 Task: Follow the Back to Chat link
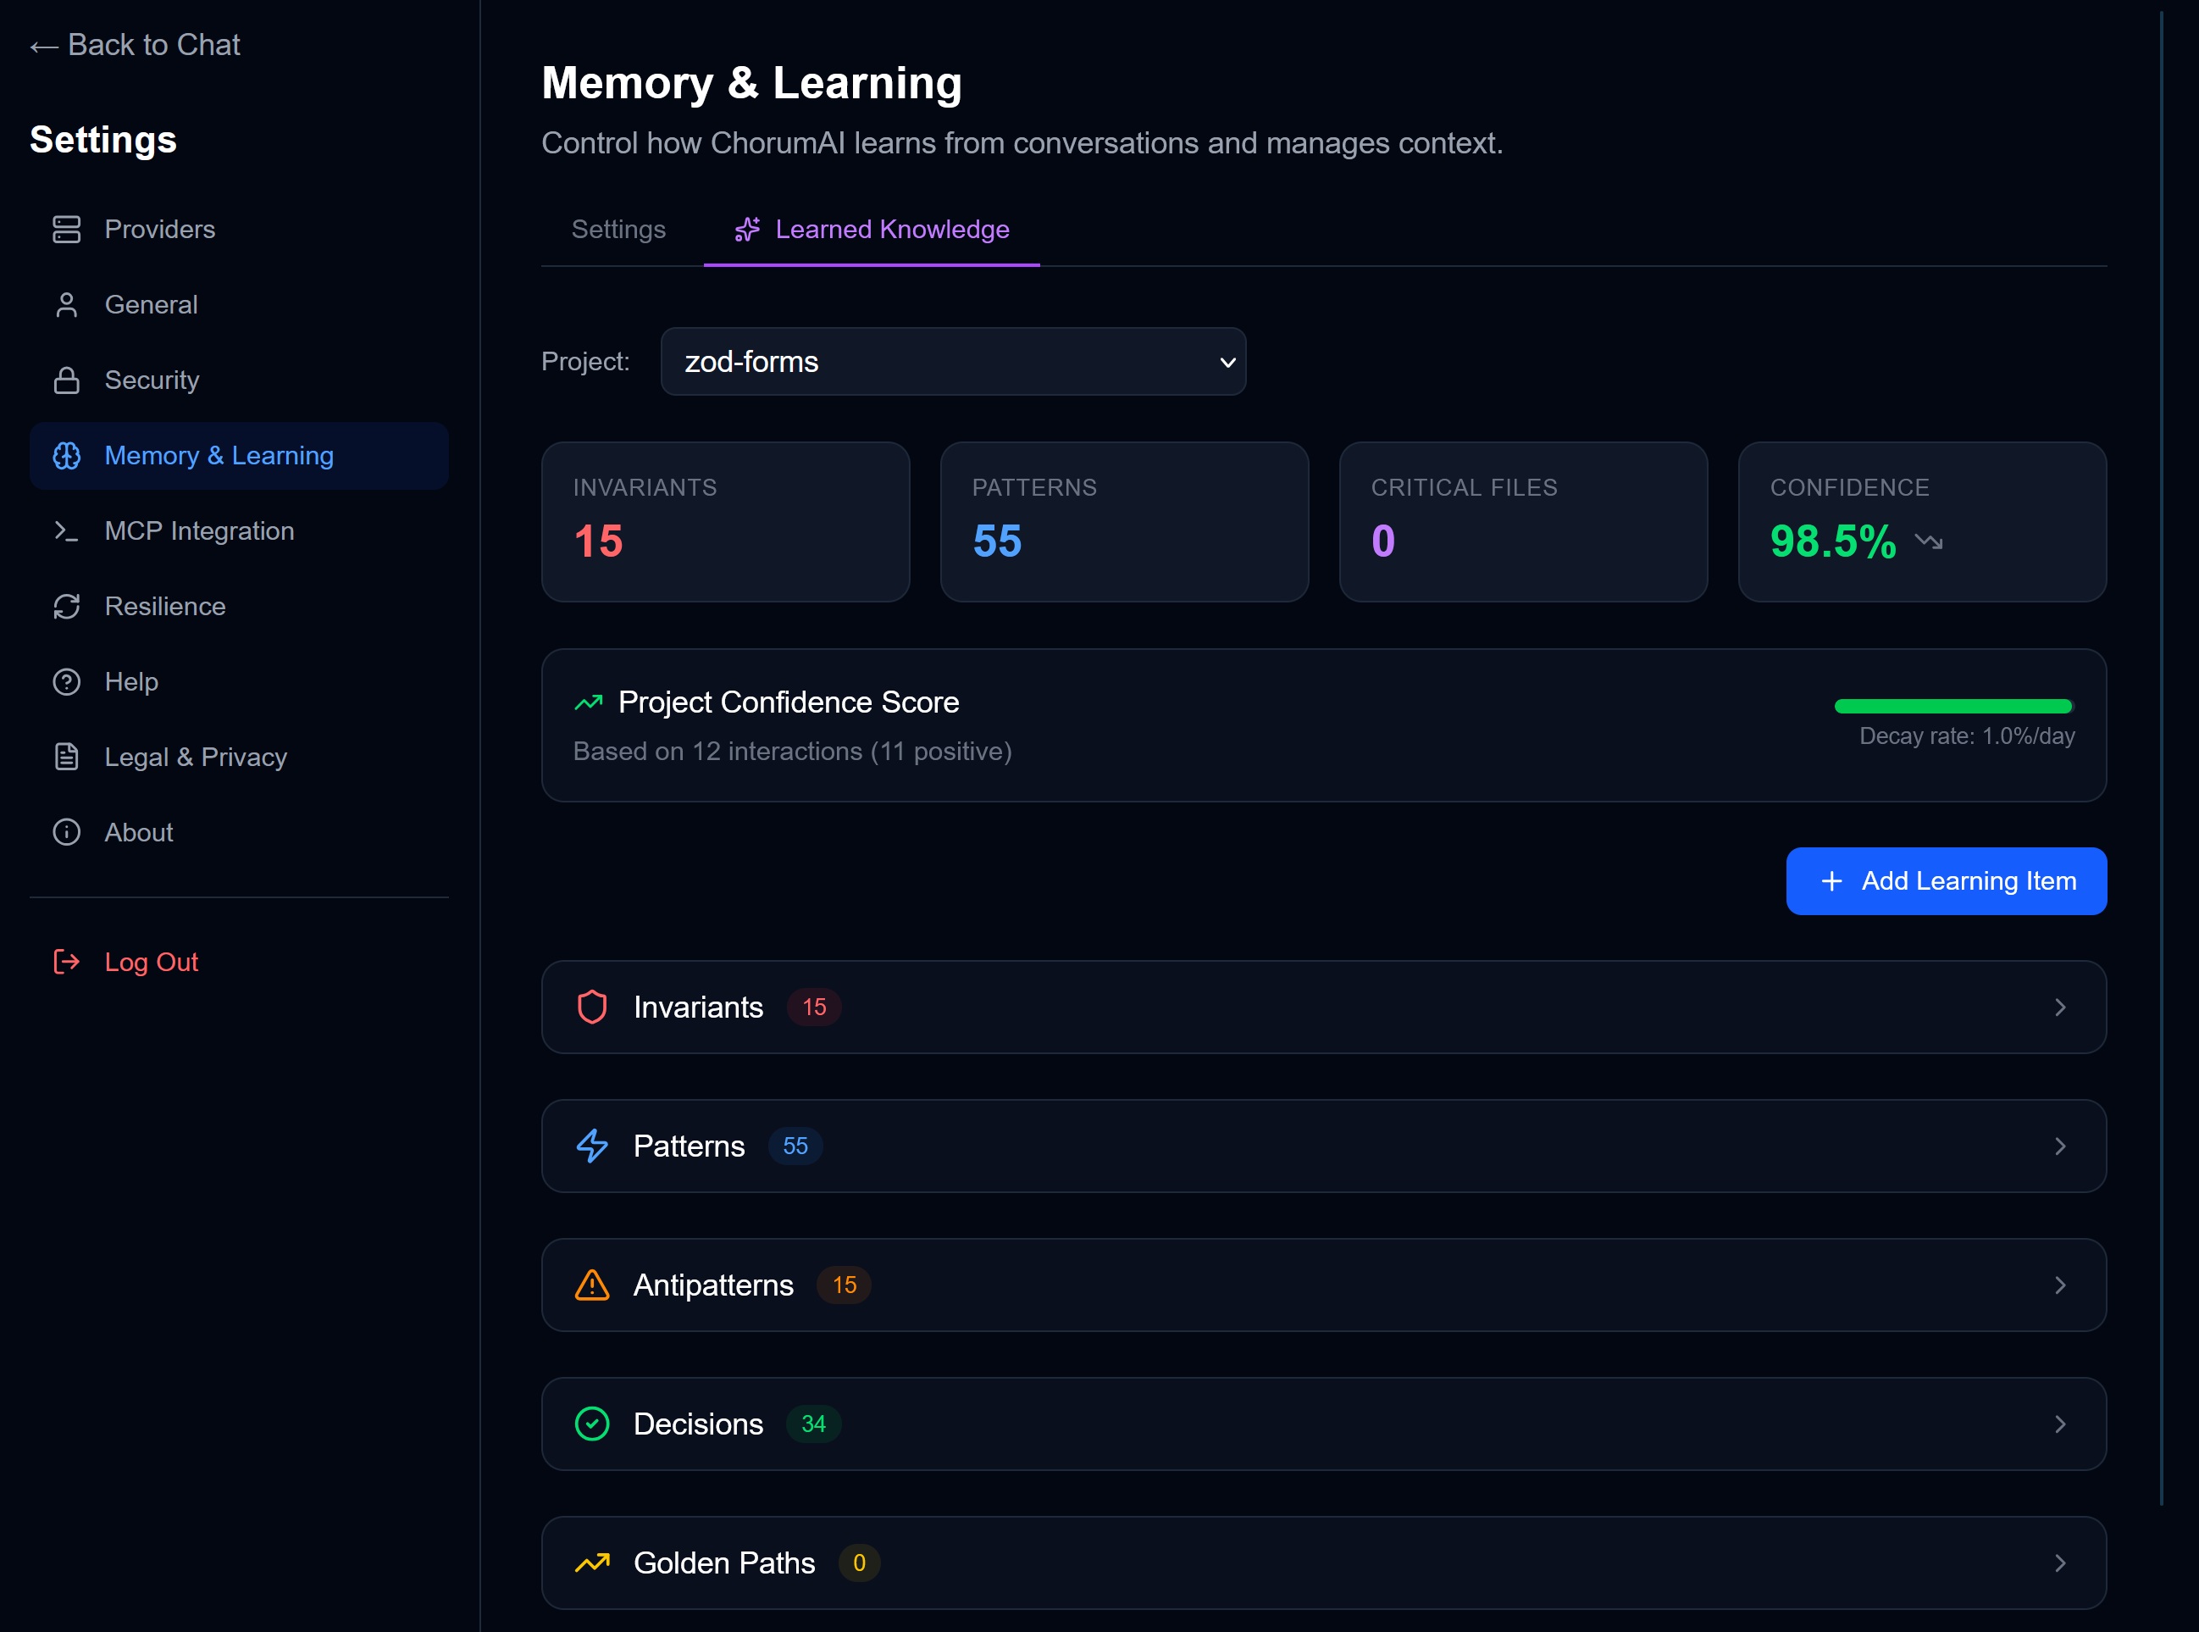pyautogui.click(x=136, y=44)
